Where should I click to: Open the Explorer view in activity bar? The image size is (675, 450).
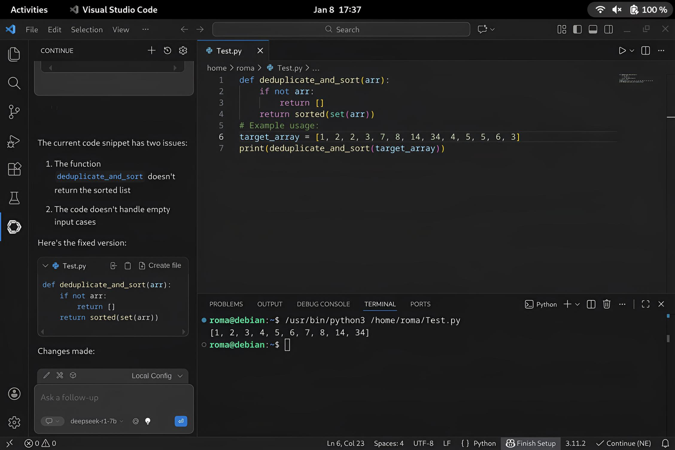tap(14, 54)
